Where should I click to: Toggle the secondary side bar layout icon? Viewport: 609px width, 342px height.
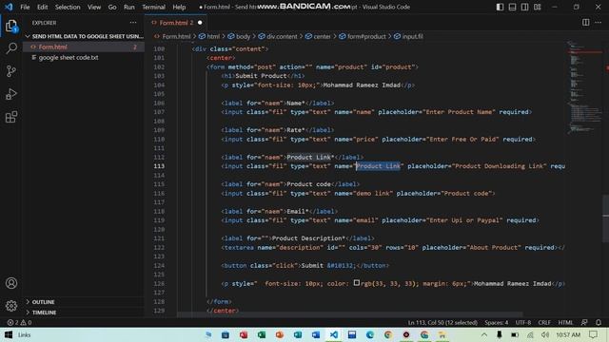pyautogui.click(x=524, y=7)
